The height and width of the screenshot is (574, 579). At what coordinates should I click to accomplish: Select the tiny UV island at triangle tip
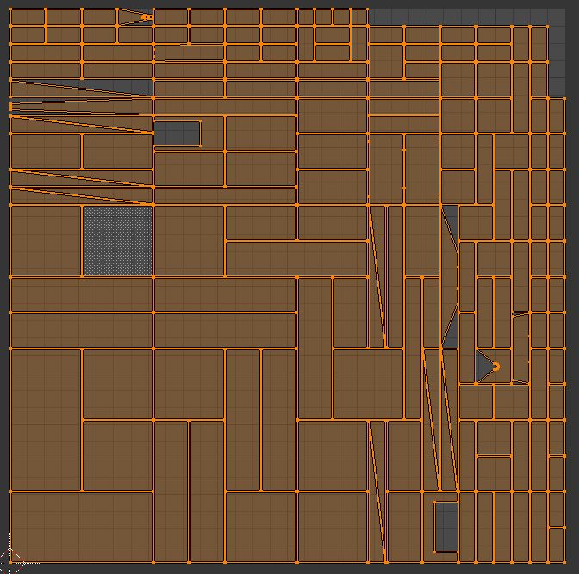147,17
